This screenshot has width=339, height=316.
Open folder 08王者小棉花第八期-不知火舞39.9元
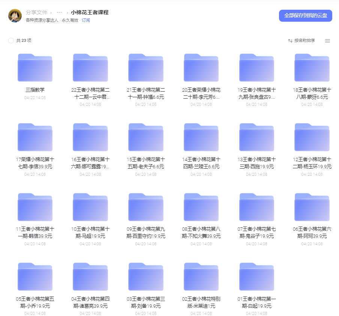pyautogui.click(x=201, y=207)
